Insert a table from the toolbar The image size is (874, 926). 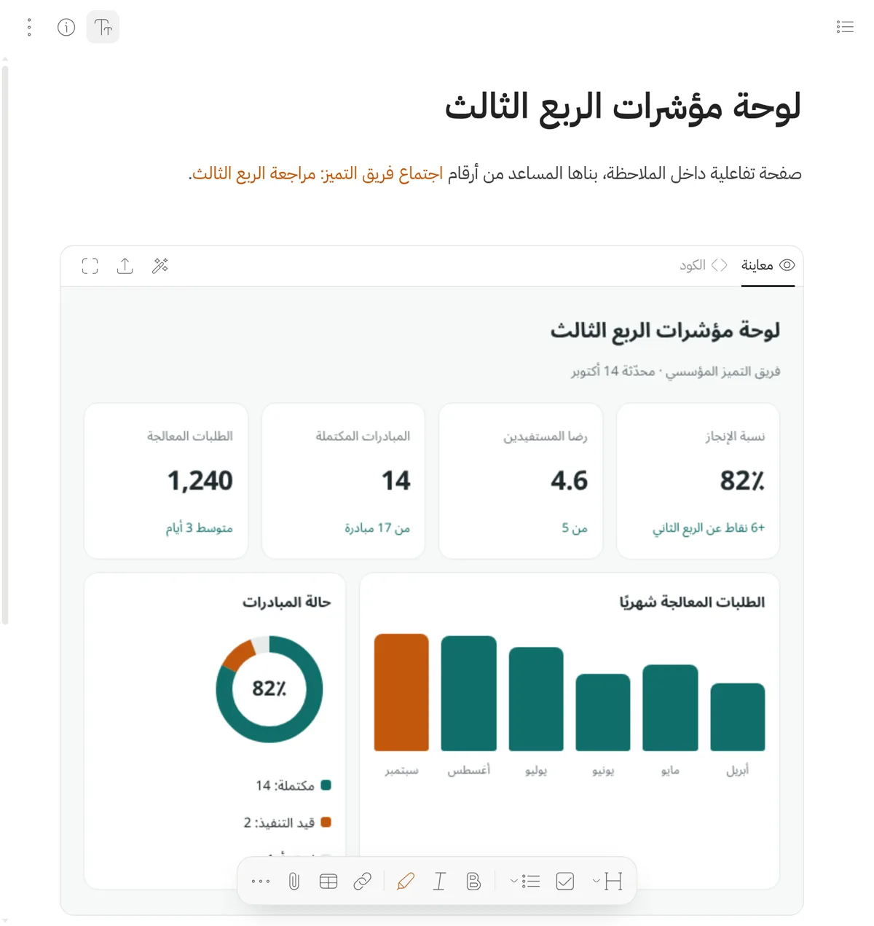click(x=328, y=882)
